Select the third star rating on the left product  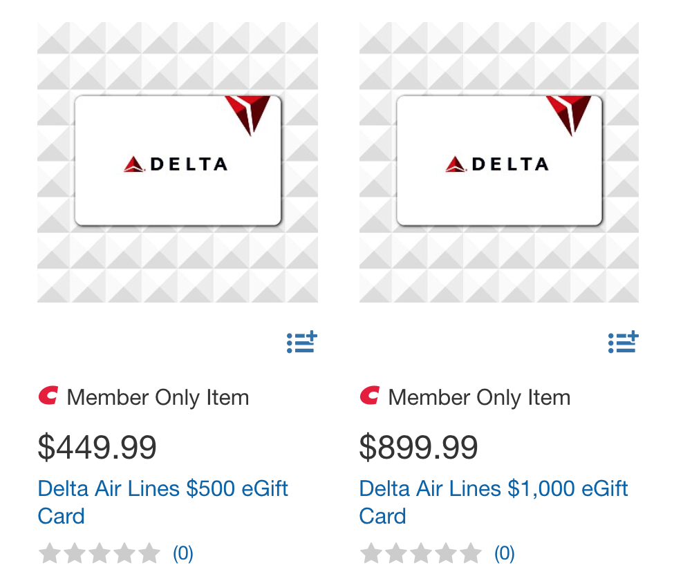click(x=100, y=553)
